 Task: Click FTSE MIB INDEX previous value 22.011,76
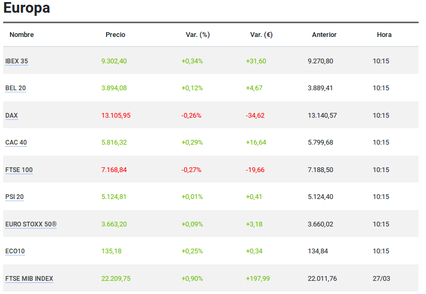322,279
